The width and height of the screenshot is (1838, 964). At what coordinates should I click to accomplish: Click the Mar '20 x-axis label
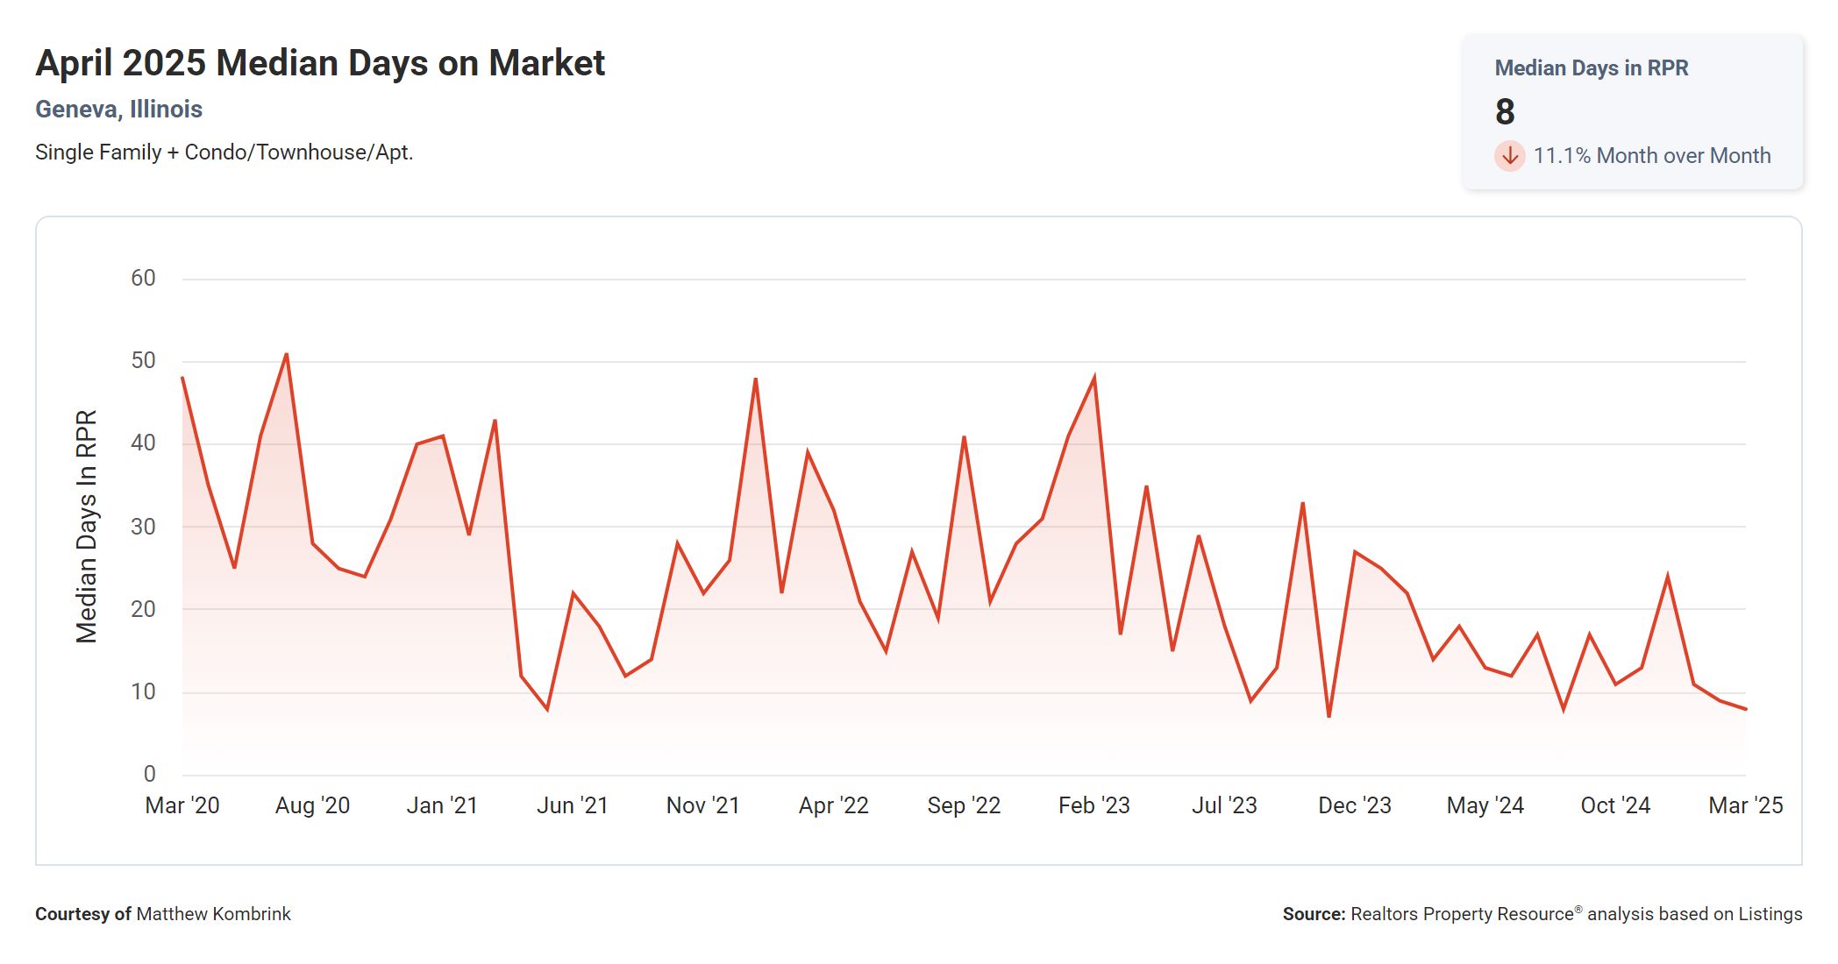182,805
